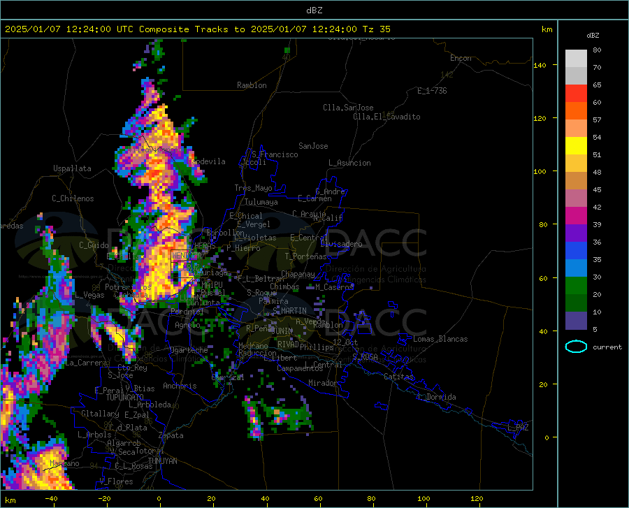Viewport: 629px width, 508px height.
Task: Select the JUNIN city label
Action: pos(282,331)
